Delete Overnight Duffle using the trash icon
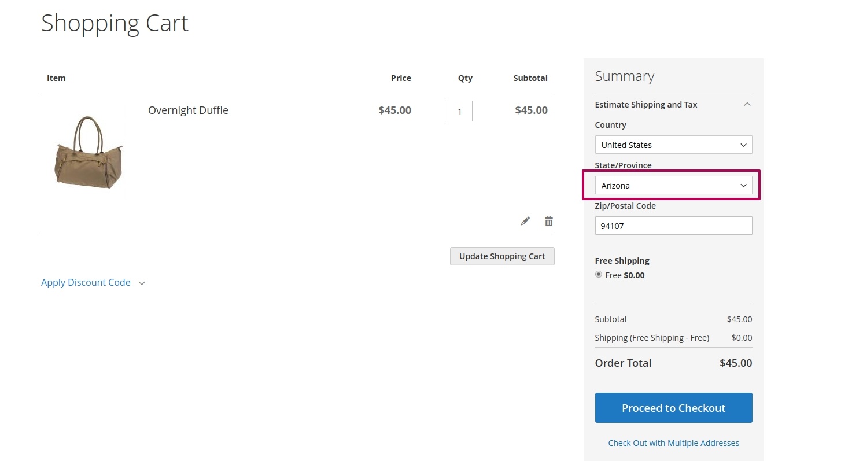This screenshot has height=461, width=841. (x=548, y=221)
